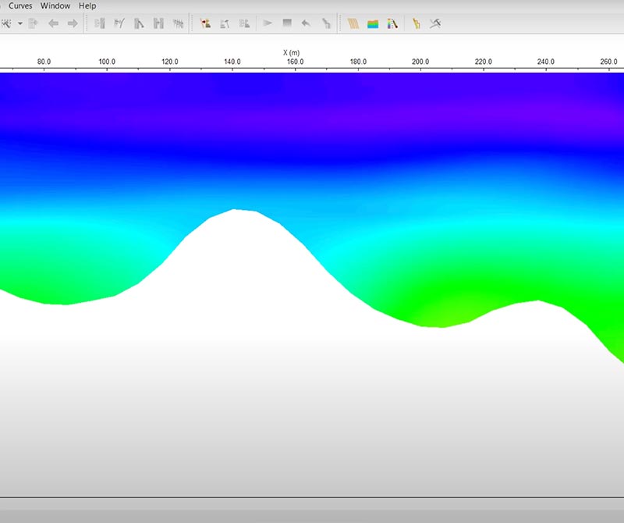Open the Curves menu
The image size is (624, 523).
click(20, 6)
